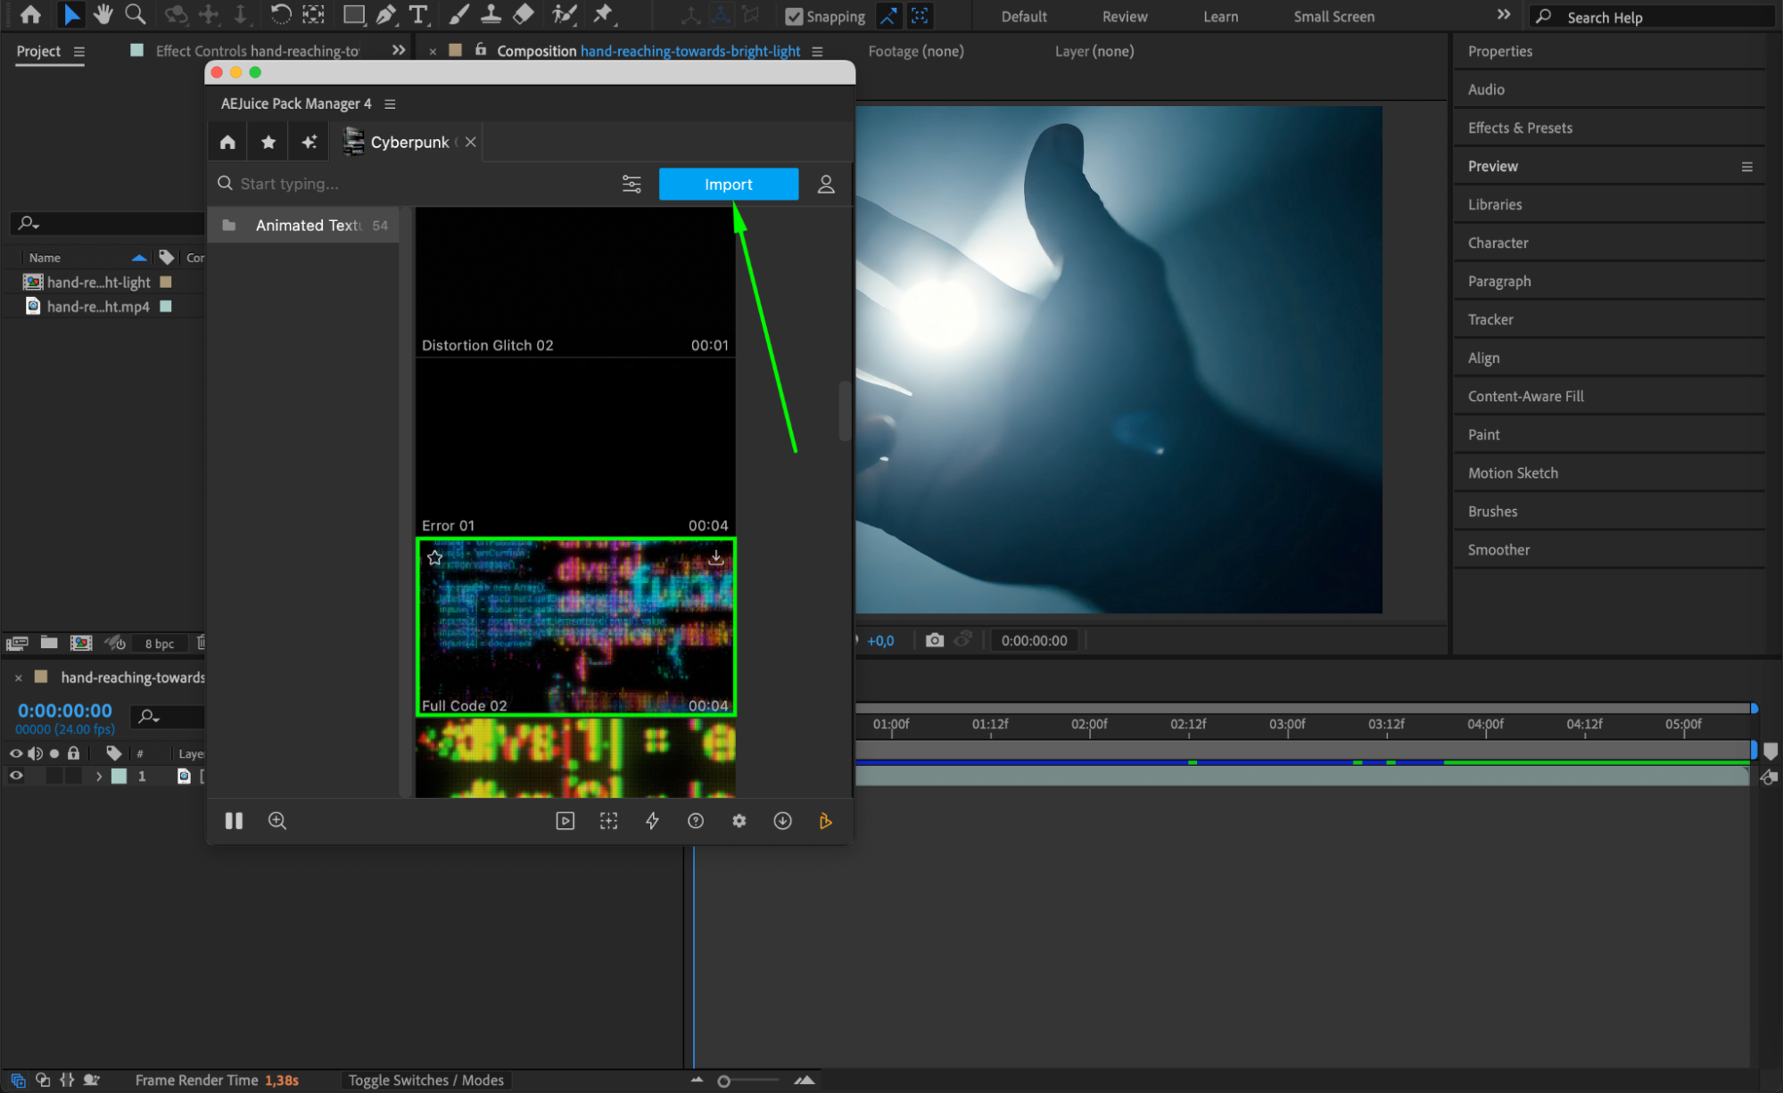Open AEJuice gear settings icon
1783x1093 pixels.
pyautogui.click(x=739, y=821)
